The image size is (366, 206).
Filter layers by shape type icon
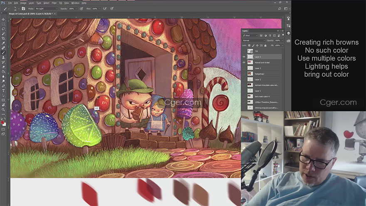[x=274, y=35]
